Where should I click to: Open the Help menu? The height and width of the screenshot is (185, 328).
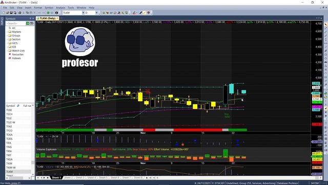(x=91, y=8)
